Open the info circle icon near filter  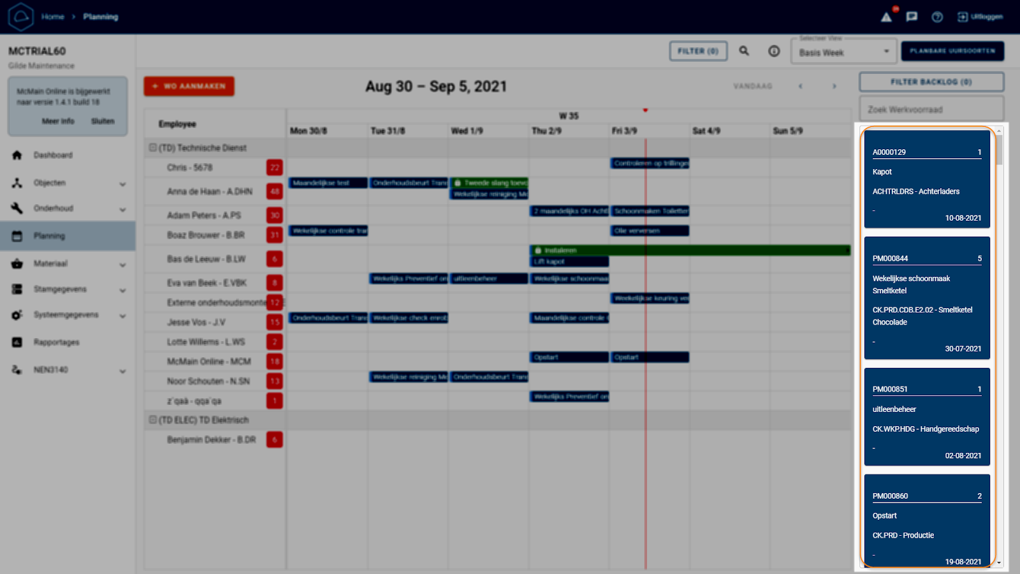[774, 51]
